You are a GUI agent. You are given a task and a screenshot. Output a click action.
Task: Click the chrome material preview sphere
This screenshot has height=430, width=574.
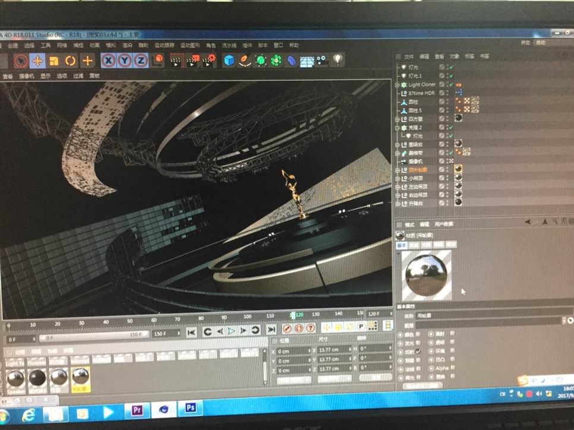(427, 276)
